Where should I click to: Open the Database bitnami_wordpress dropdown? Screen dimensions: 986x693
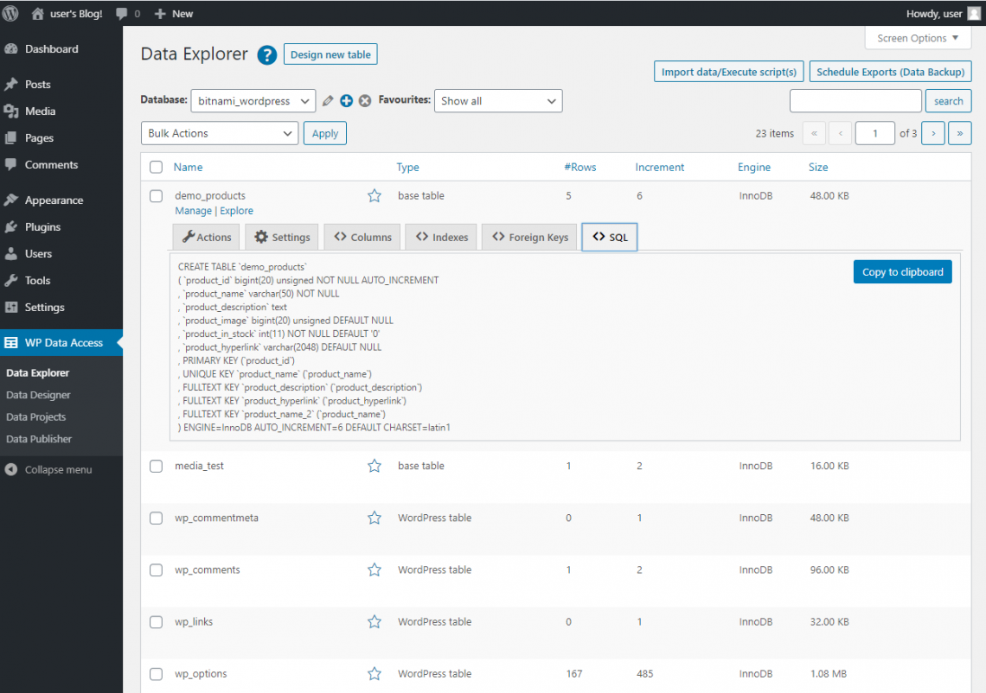tap(253, 100)
